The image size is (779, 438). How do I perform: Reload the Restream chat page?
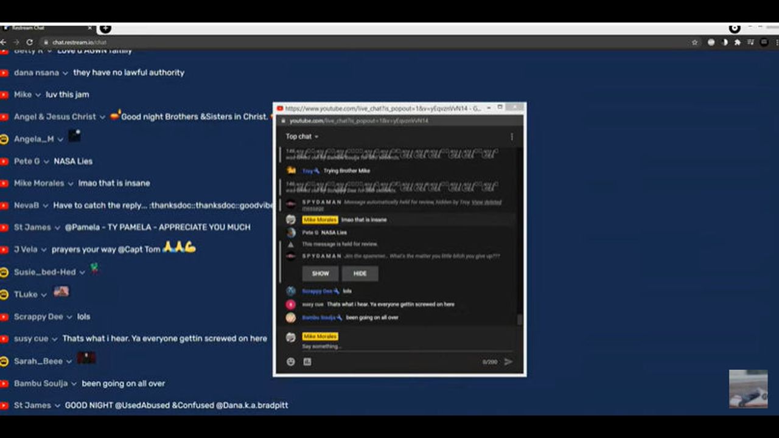[29, 43]
